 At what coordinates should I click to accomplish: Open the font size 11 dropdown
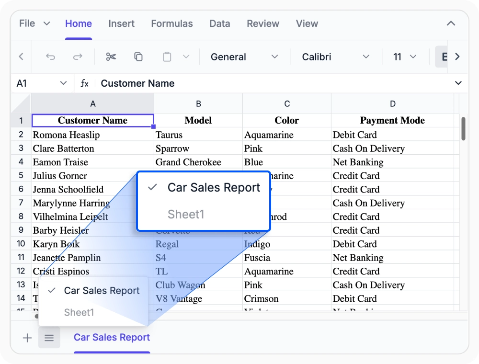coord(405,57)
